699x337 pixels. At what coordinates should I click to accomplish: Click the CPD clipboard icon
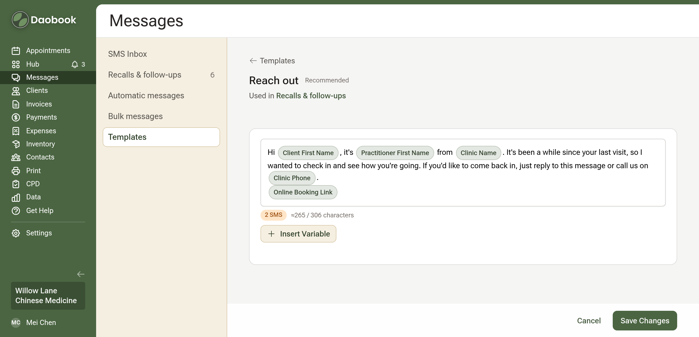pos(16,184)
